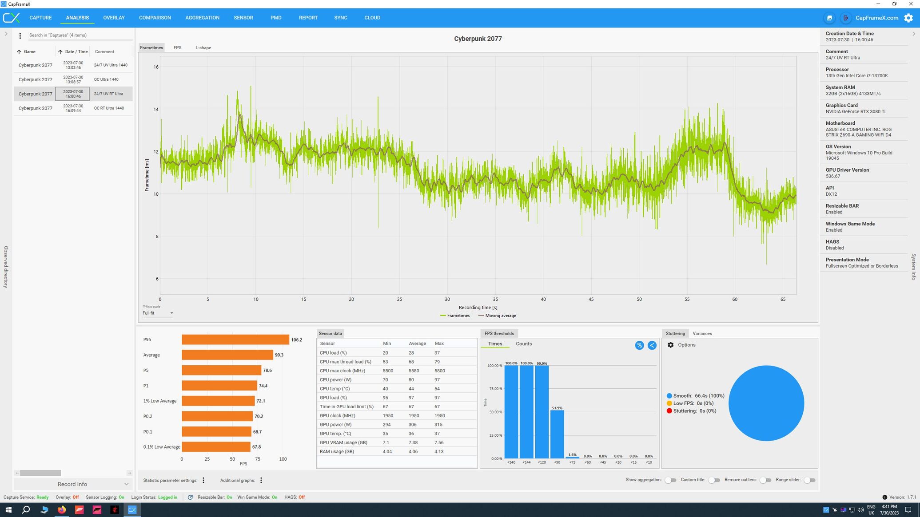The height and width of the screenshot is (517, 920).
Task: Open the CLOUD tab
Action: (372, 18)
